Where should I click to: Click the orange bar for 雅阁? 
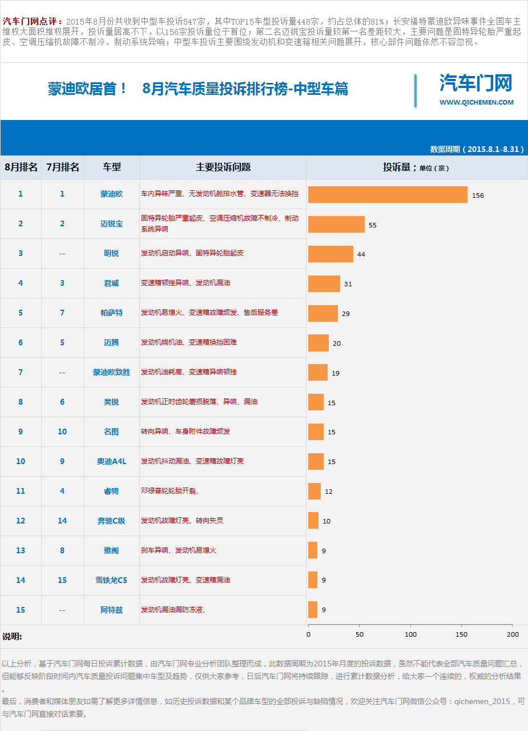[x=313, y=550]
